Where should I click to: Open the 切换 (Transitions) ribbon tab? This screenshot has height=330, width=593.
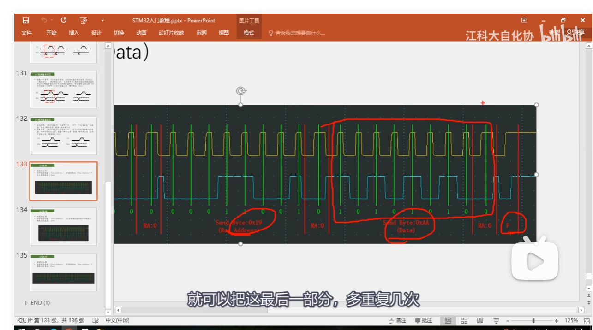(119, 33)
